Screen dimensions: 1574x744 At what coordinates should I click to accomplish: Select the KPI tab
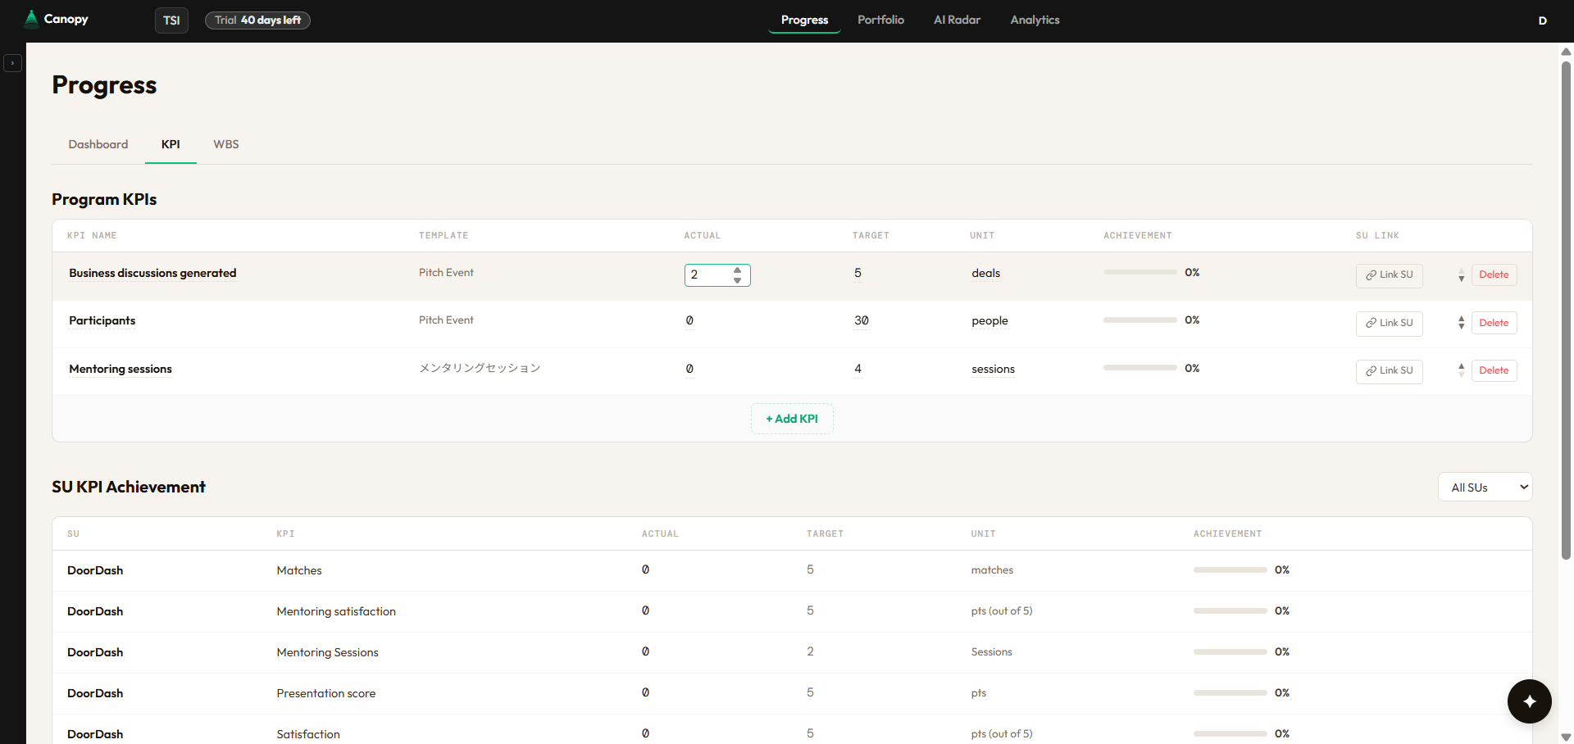171,144
